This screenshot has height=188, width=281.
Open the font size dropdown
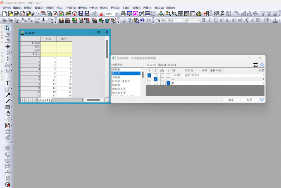pyautogui.click(x=198, y=20)
